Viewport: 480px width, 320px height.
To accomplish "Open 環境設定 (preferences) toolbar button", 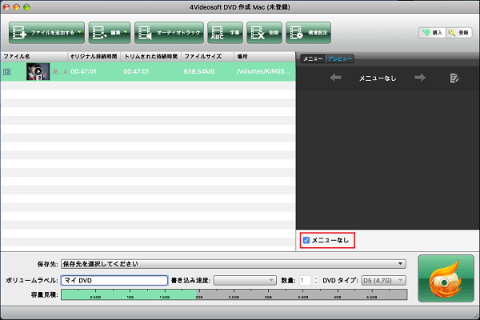I will click(x=308, y=33).
